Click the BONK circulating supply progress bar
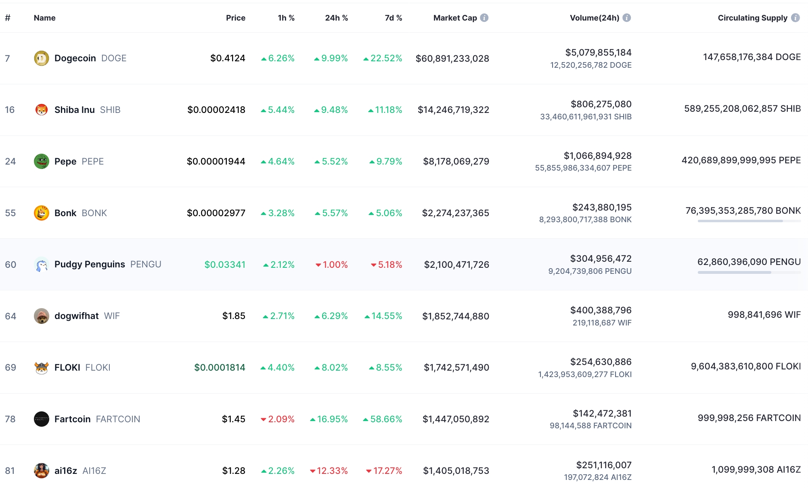Image resolution: width=808 pixels, height=488 pixels. tap(749, 221)
